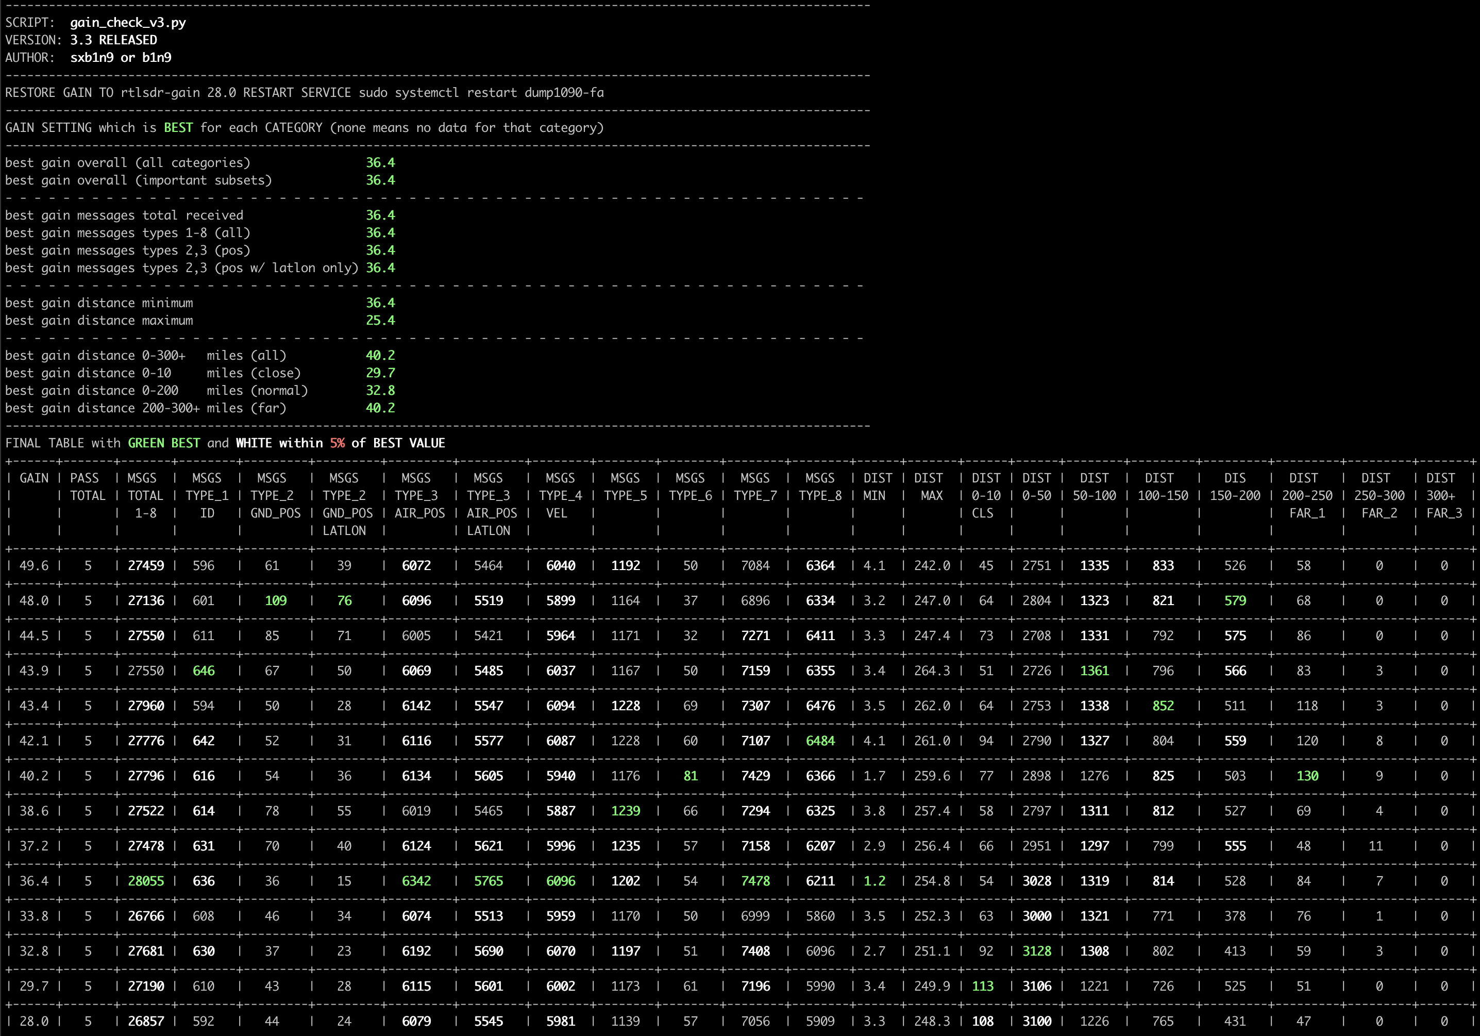Click green 6484 in MSGS TYPE_8 column

820,741
